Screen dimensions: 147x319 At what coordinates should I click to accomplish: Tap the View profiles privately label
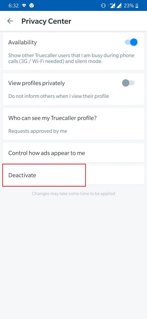37,83
